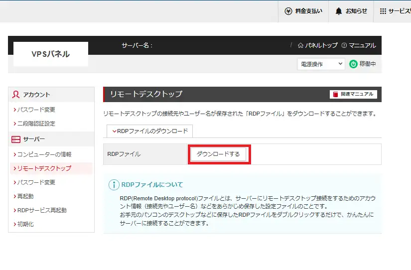Click the RDPファイル row label

124,154
